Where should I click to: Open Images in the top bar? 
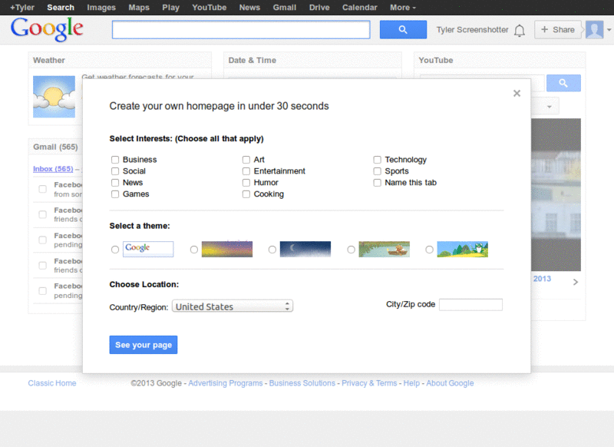coord(101,8)
